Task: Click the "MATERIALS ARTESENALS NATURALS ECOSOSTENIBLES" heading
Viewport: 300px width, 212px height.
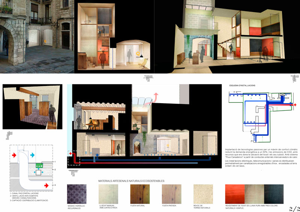Action: coord(132,181)
